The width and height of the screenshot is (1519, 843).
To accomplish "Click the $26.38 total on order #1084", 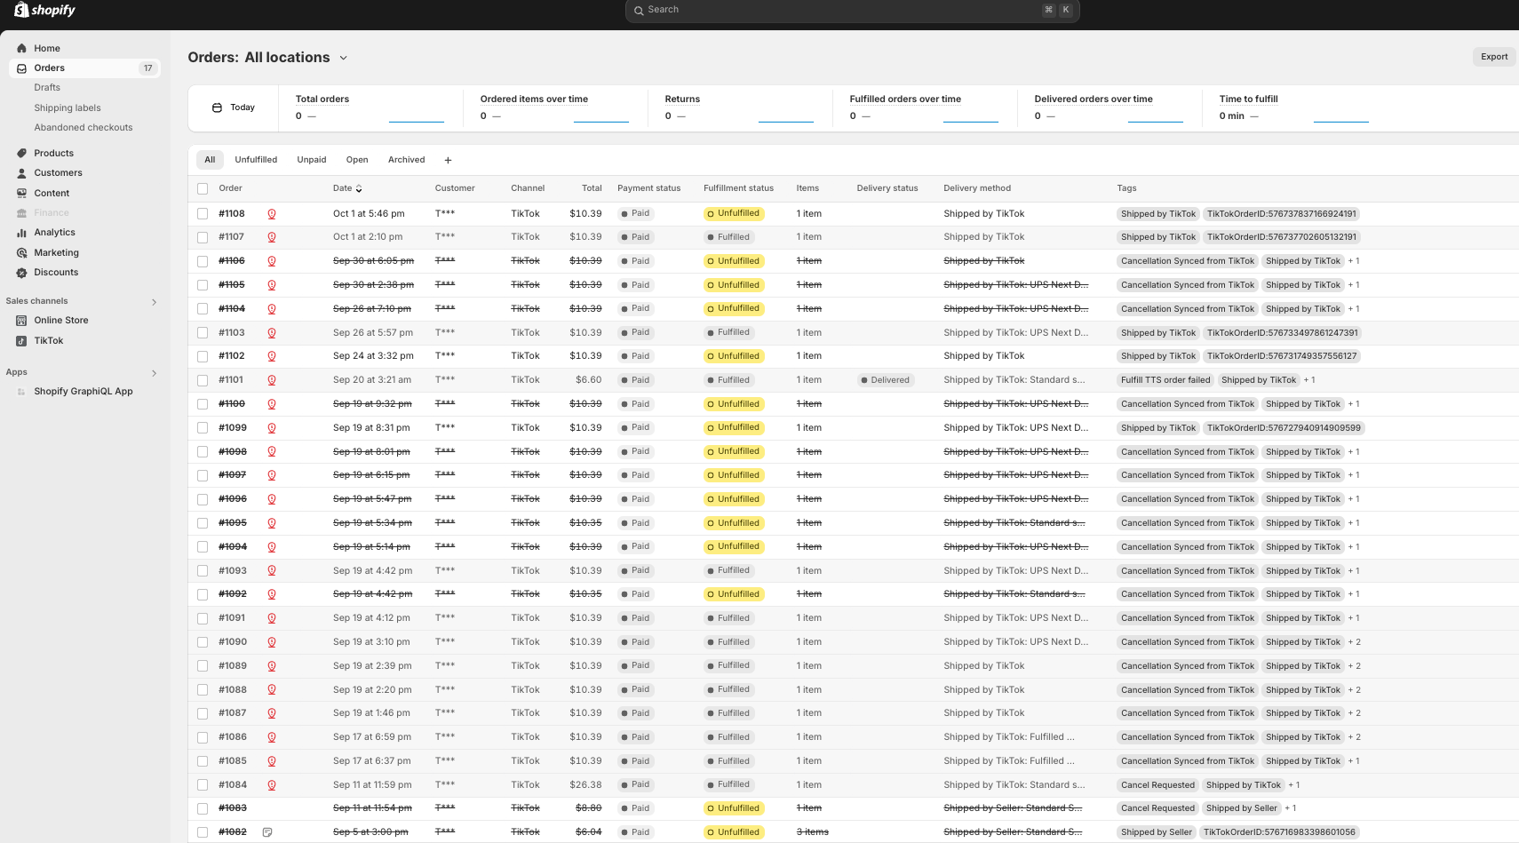I will pyautogui.click(x=585, y=785).
